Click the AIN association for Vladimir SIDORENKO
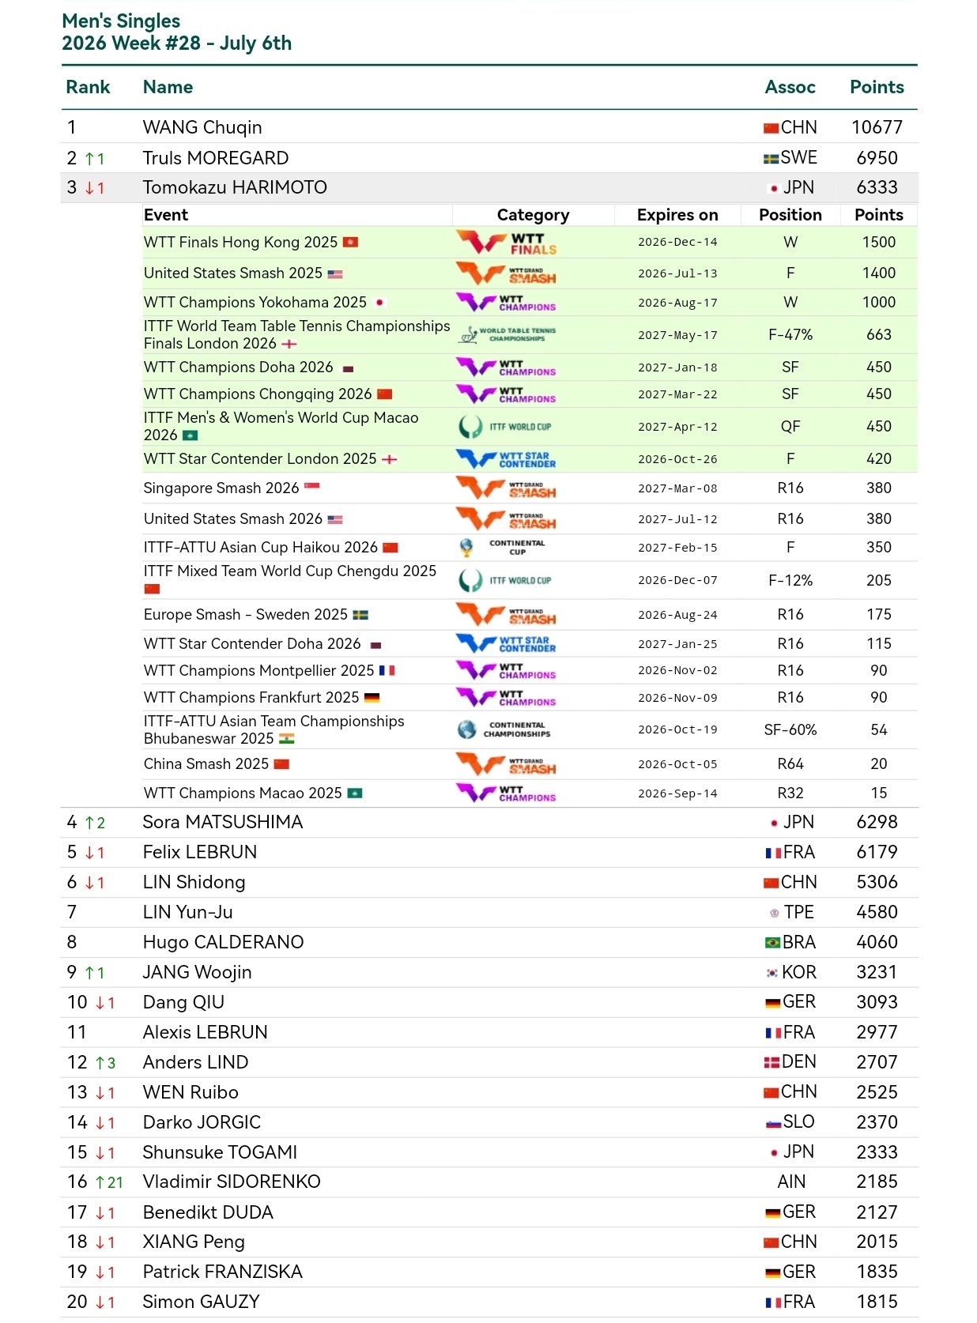The width and height of the screenshot is (977, 1323). 791,1182
